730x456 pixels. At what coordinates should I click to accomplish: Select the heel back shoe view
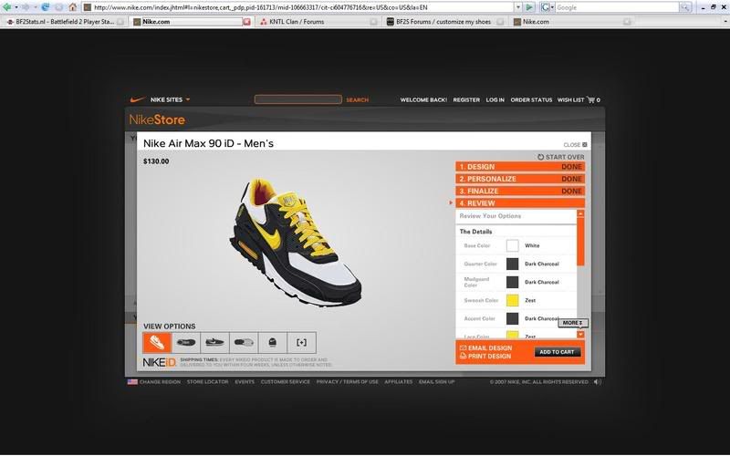(272, 343)
